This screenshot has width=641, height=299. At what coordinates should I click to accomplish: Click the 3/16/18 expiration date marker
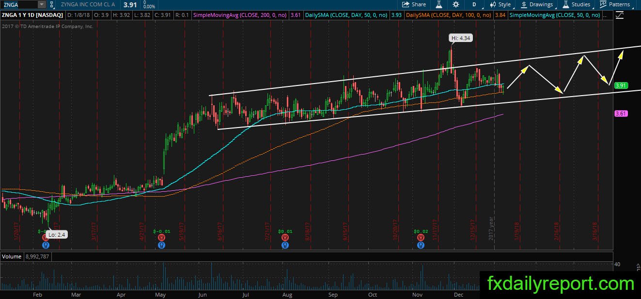pyautogui.click(x=594, y=231)
